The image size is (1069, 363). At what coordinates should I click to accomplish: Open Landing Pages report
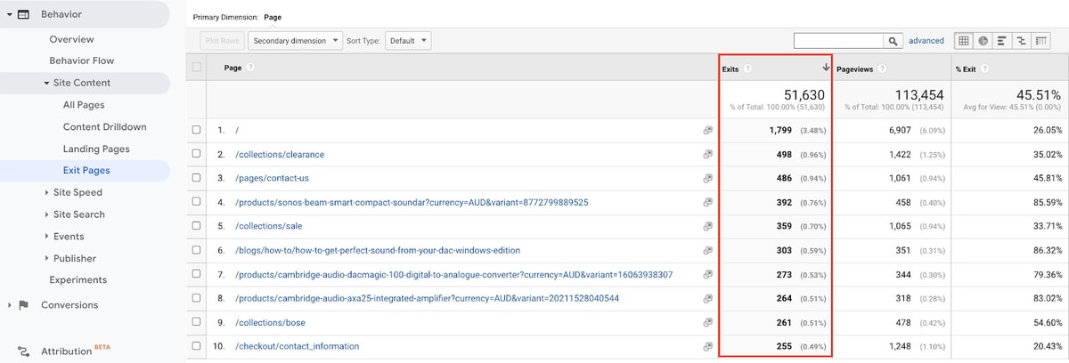[x=96, y=149]
